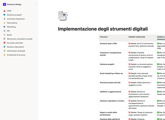Click the cell 'Molto laboriosa e soggetta a errori'

[x=142, y=85]
